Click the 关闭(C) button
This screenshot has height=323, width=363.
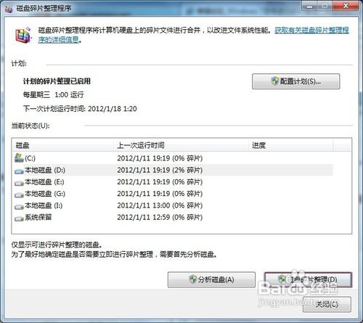327,304
